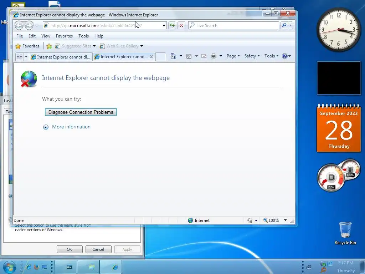Close the active tab with its X
The width and height of the screenshot is (365, 274).
(x=151, y=57)
